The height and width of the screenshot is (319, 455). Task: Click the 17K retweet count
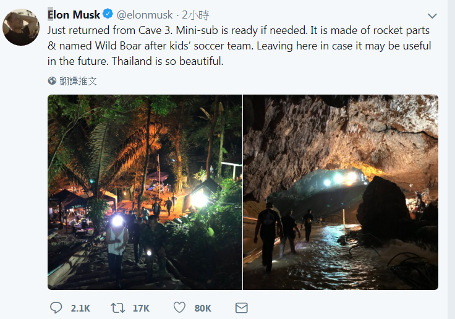click(x=141, y=308)
